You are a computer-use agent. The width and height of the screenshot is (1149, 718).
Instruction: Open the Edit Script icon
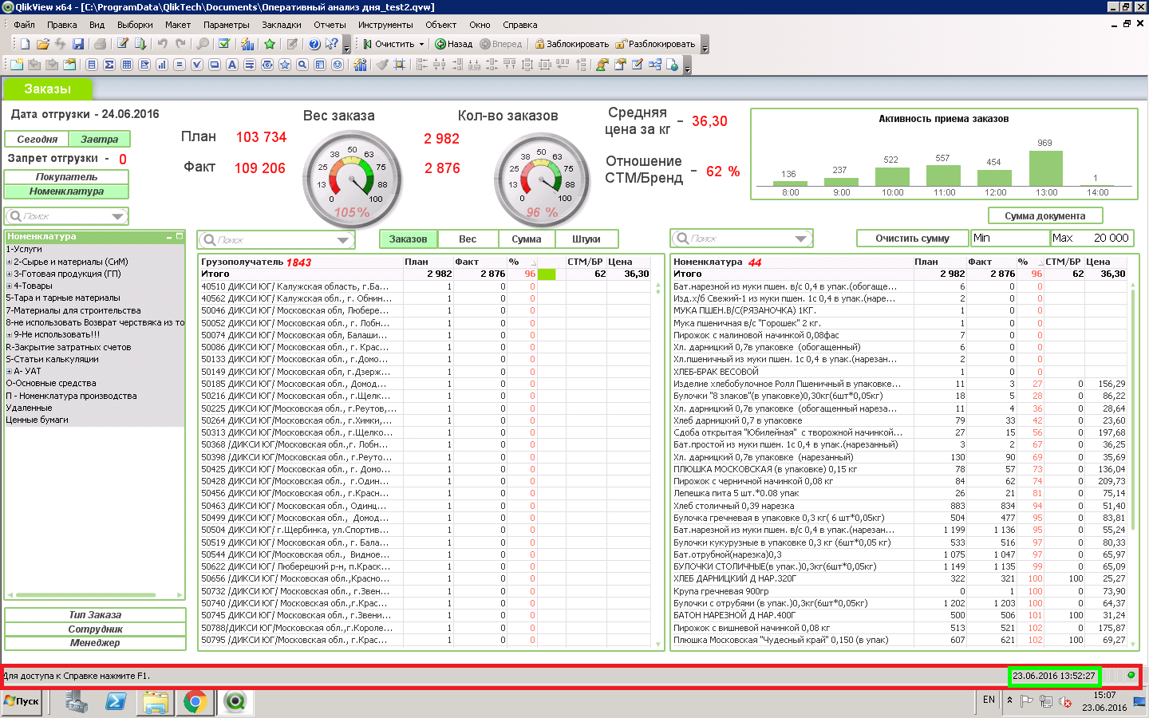123,44
